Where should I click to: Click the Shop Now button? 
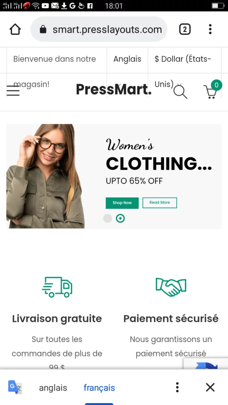tap(122, 203)
